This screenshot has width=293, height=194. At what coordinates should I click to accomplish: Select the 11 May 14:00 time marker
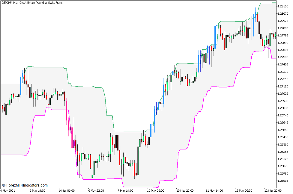214,190
